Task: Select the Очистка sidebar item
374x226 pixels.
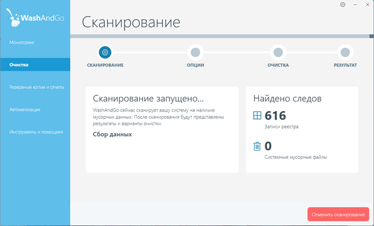Action: click(x=35, y=65)
